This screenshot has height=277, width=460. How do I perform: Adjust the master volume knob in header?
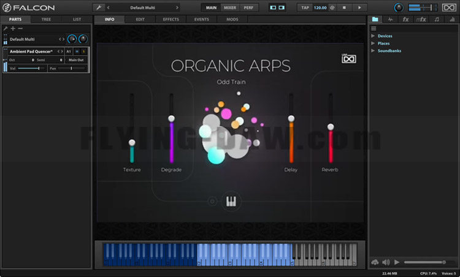(399, 7)
